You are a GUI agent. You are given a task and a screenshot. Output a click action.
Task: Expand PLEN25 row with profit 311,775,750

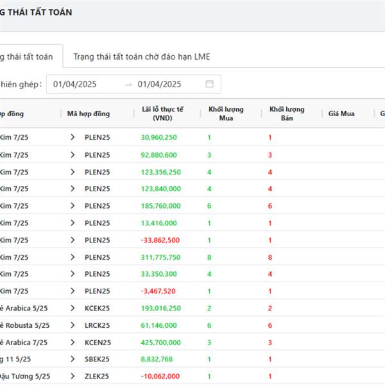click(73, 257)
